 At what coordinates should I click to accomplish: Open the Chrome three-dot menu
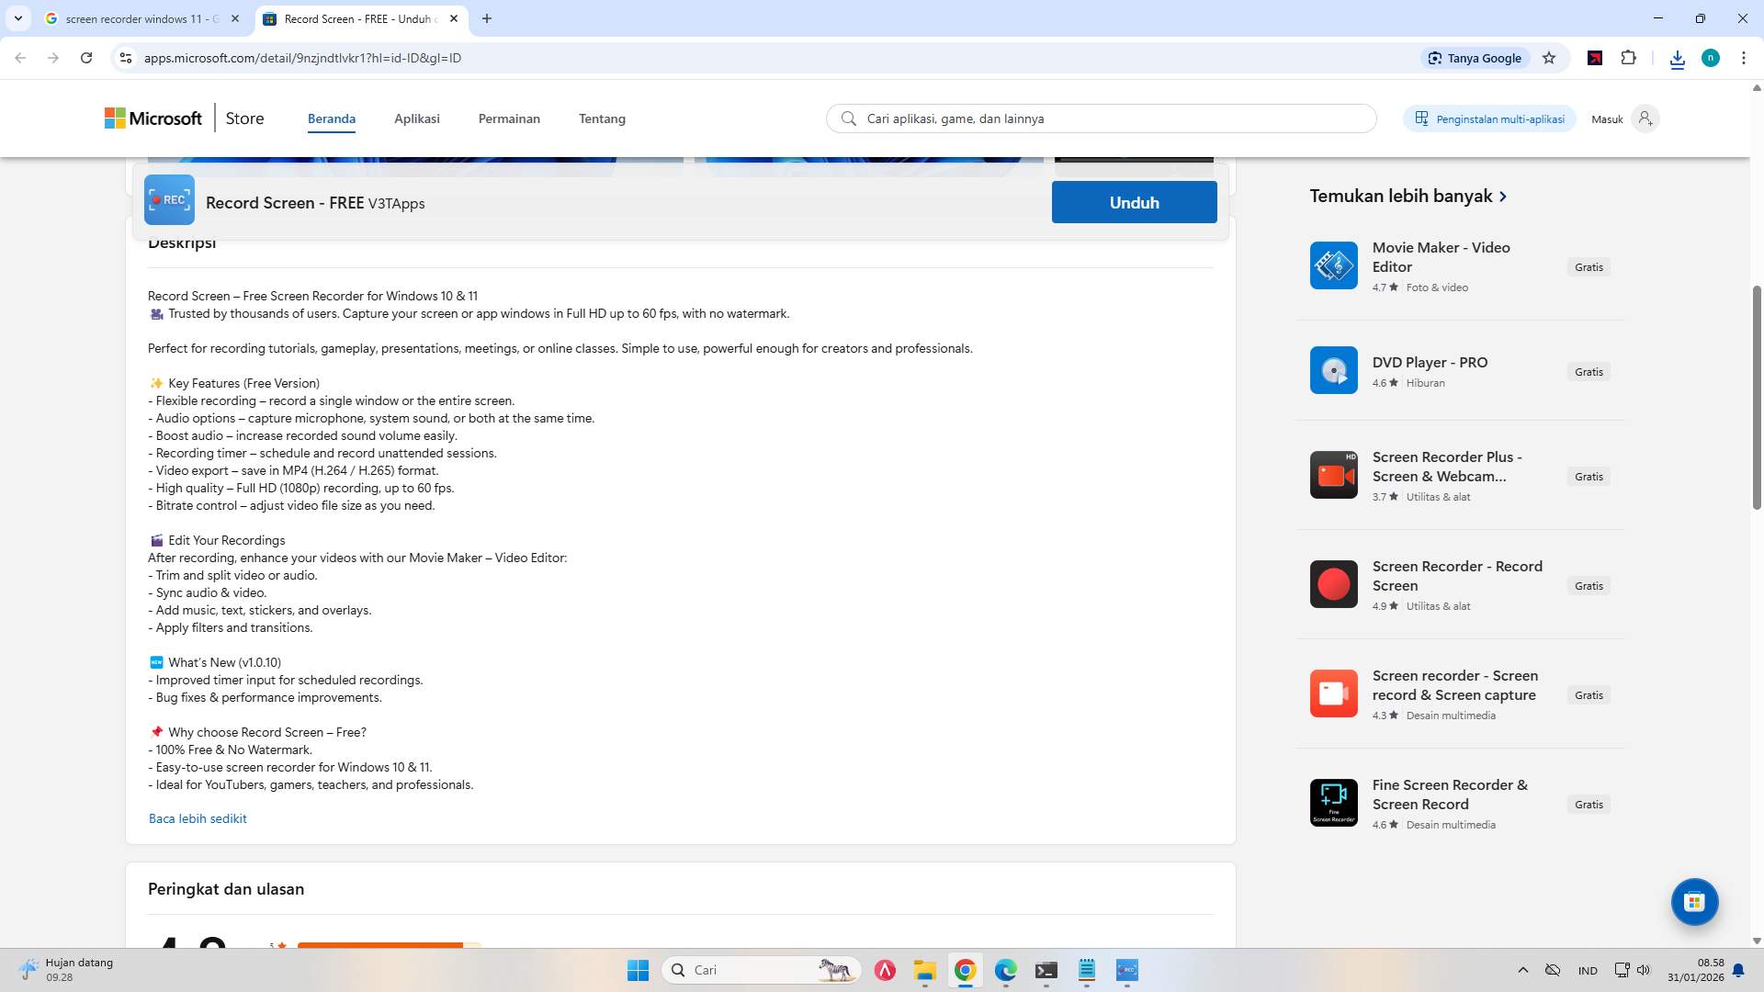click(x=1743, y=57)
